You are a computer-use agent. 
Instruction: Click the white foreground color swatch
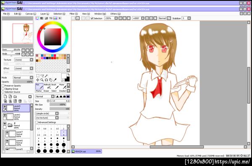click(x=64, y=76)
